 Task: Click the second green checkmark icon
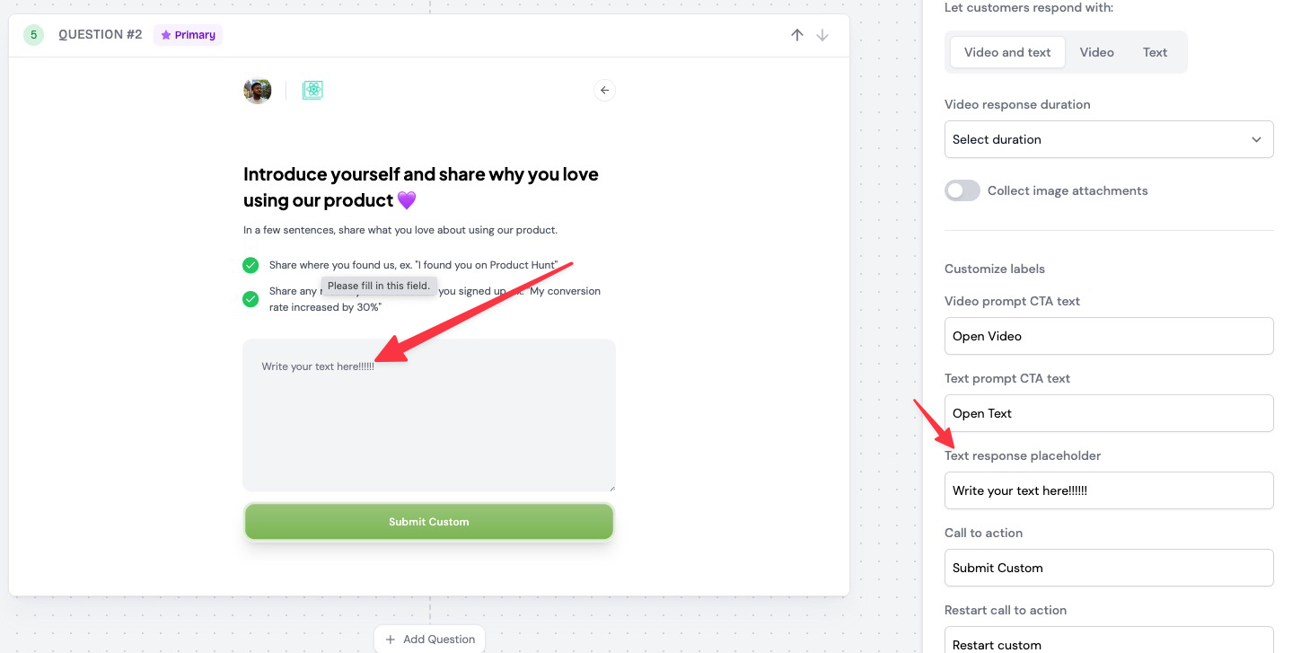(x=250, y=298)
